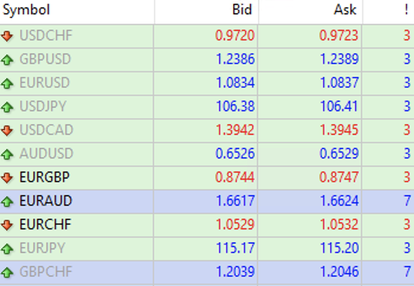Select the EURGBP symbol name
Screen dimensions: 414x286
44,177
